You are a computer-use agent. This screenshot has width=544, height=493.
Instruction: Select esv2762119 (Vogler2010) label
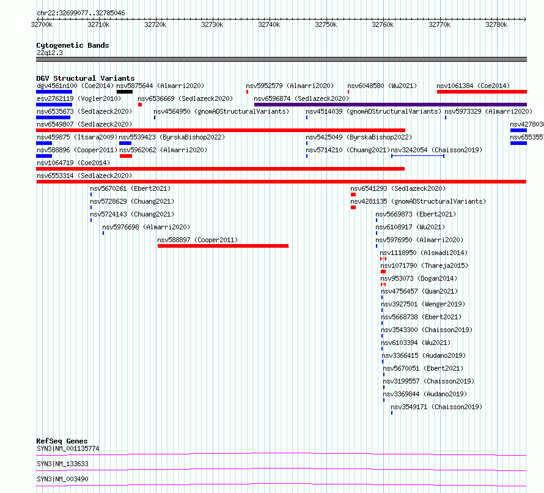click(x=79, y=98)
